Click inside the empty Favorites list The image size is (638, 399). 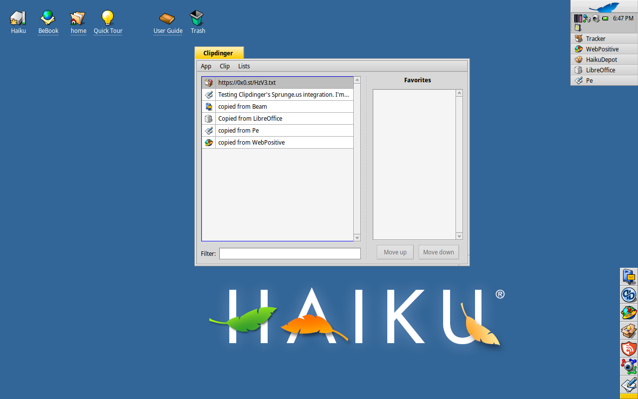[414, 165]
